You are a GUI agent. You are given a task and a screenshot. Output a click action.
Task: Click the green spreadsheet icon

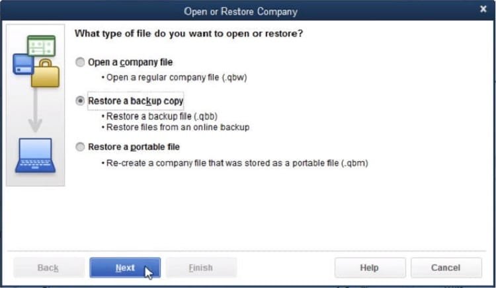coord(41,46)
